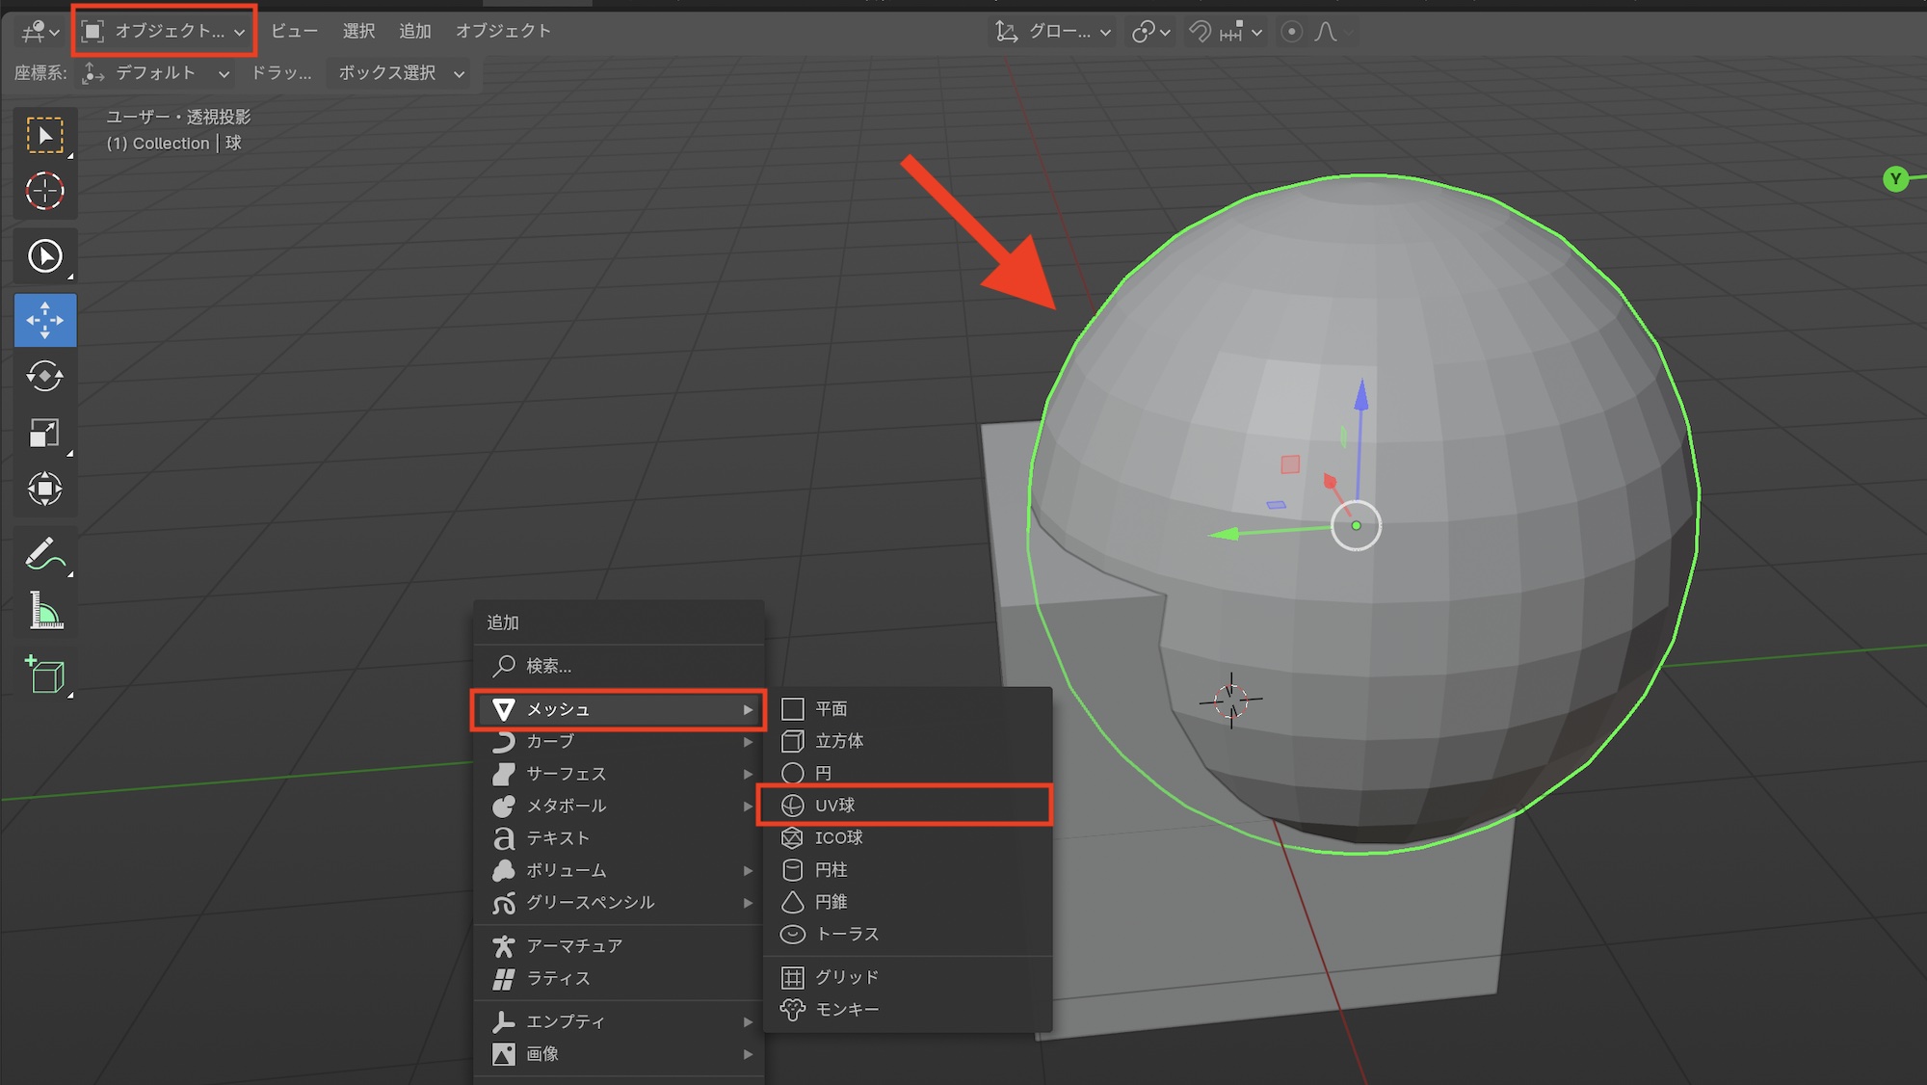This screenshot has height=1085, width=1927.
Task: Select the Cursor tool in the toolbar
Action: tap(44, 191)
